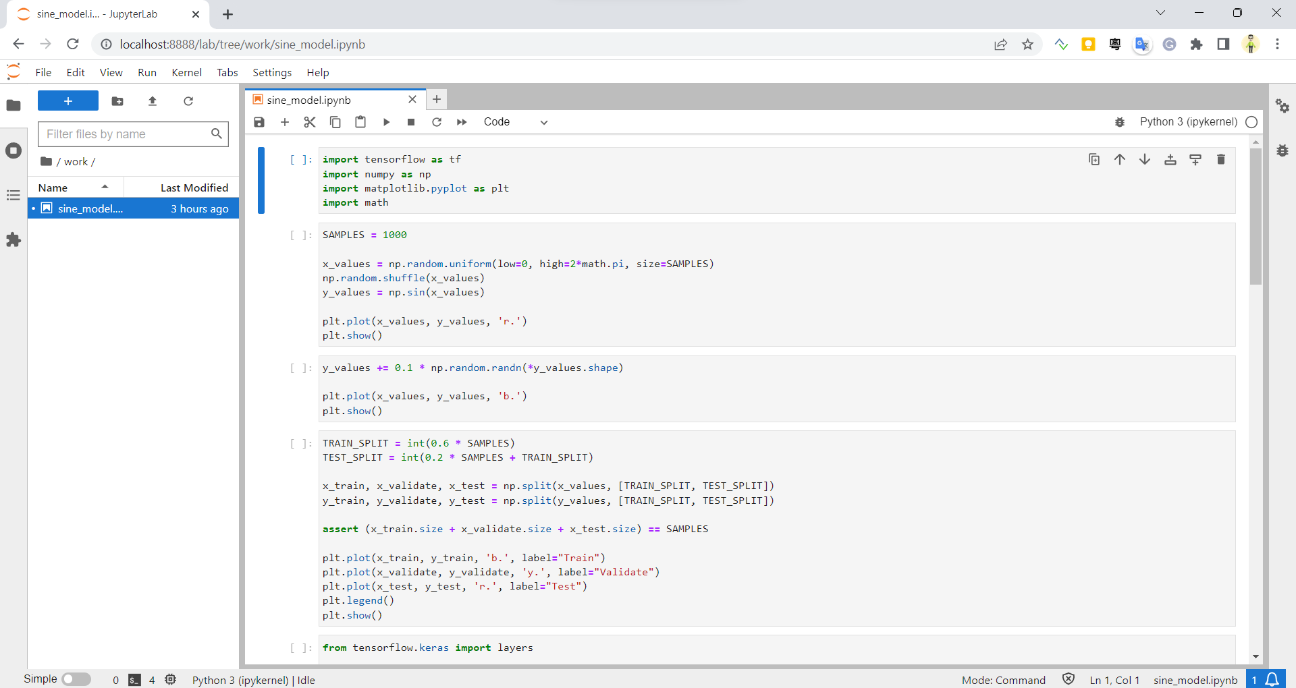Click the kernel status circle indicator
Screen dimensions: 1296x688
pyautogui.click(x=1251, y=122)
